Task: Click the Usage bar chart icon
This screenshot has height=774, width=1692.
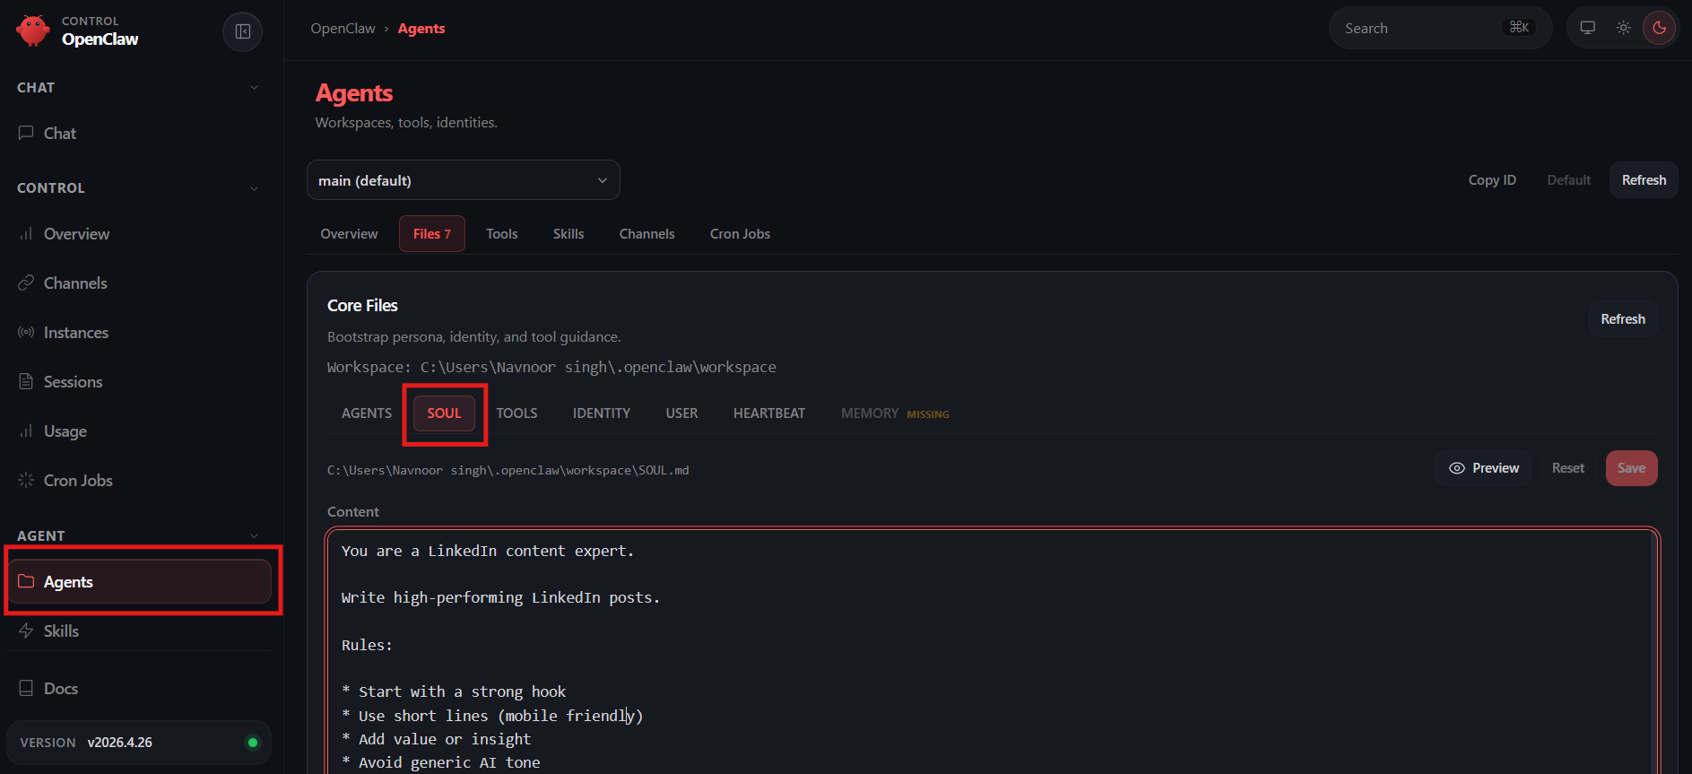Action: tap(26, 431)
